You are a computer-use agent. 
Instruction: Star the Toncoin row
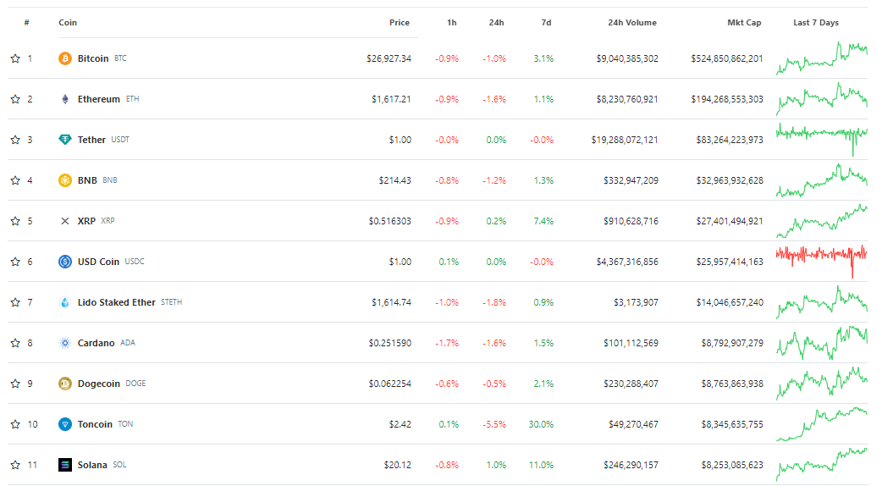click(15, 424)
